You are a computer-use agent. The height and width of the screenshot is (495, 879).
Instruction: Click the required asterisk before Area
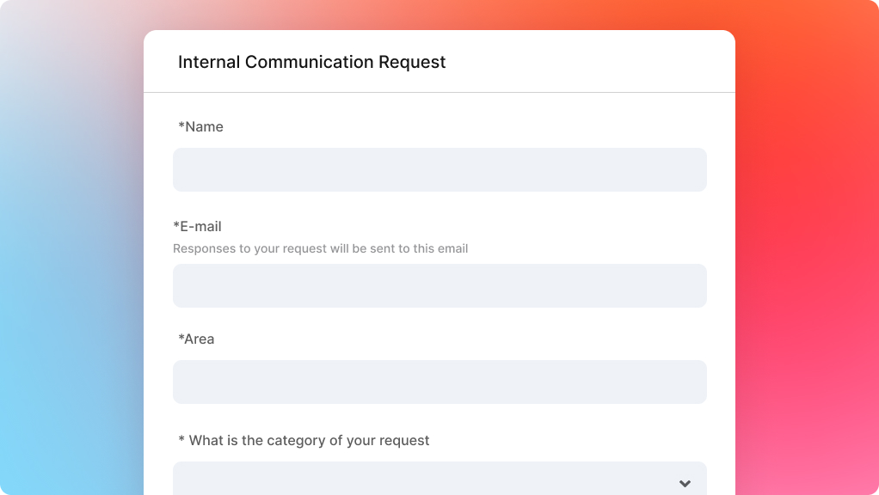tap(181, 337)
